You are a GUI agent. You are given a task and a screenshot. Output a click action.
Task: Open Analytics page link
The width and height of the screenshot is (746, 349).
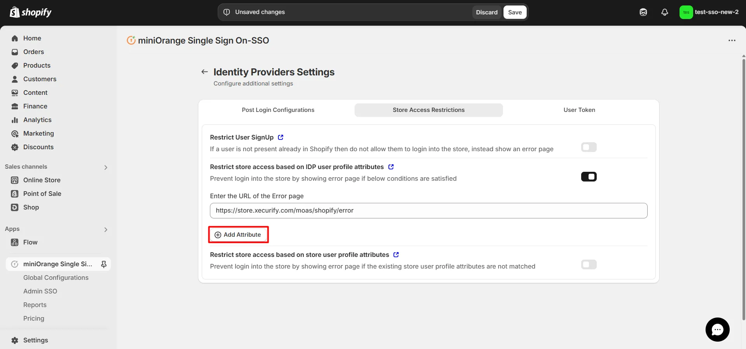(x=37, y=120)
